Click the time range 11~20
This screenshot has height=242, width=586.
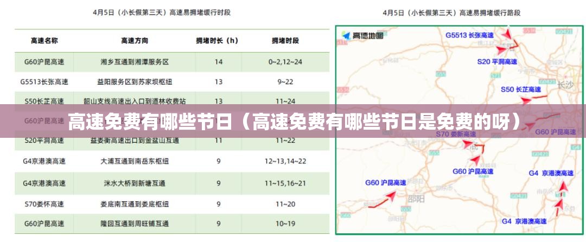coord(285,204)
